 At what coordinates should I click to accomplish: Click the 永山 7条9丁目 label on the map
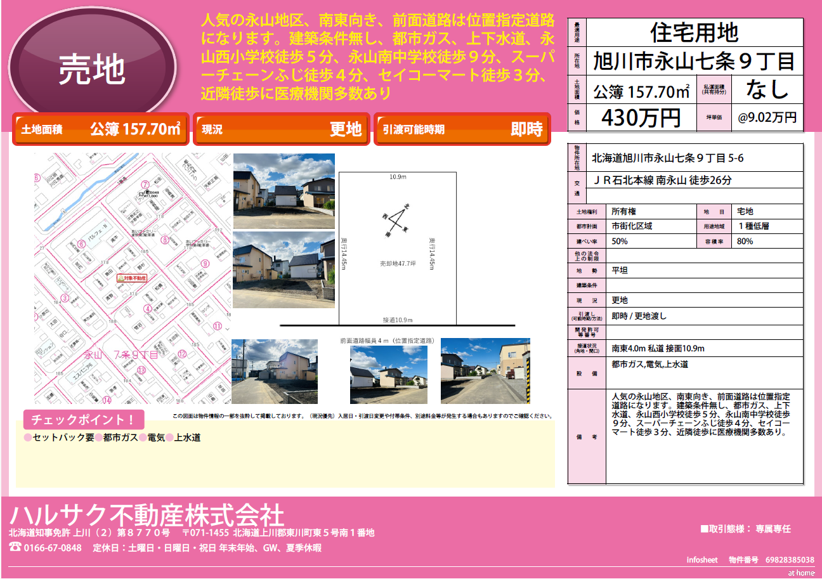pyautogui.click(x=121, y=355)
